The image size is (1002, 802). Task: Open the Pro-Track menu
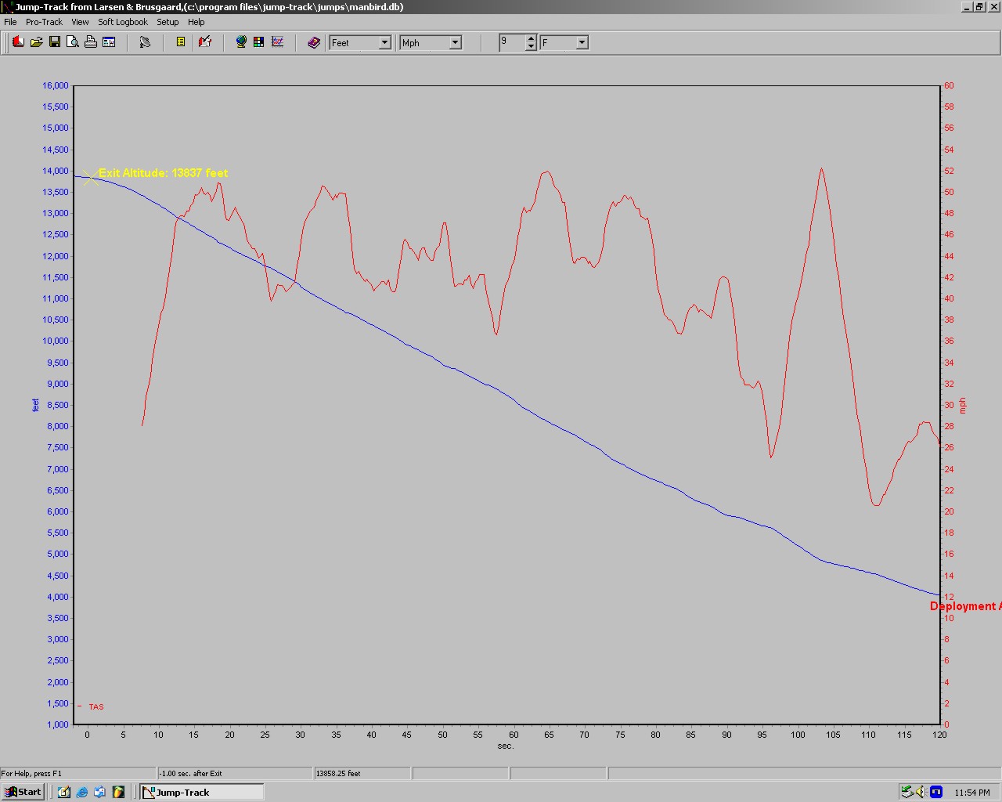[x=44, y=22]
